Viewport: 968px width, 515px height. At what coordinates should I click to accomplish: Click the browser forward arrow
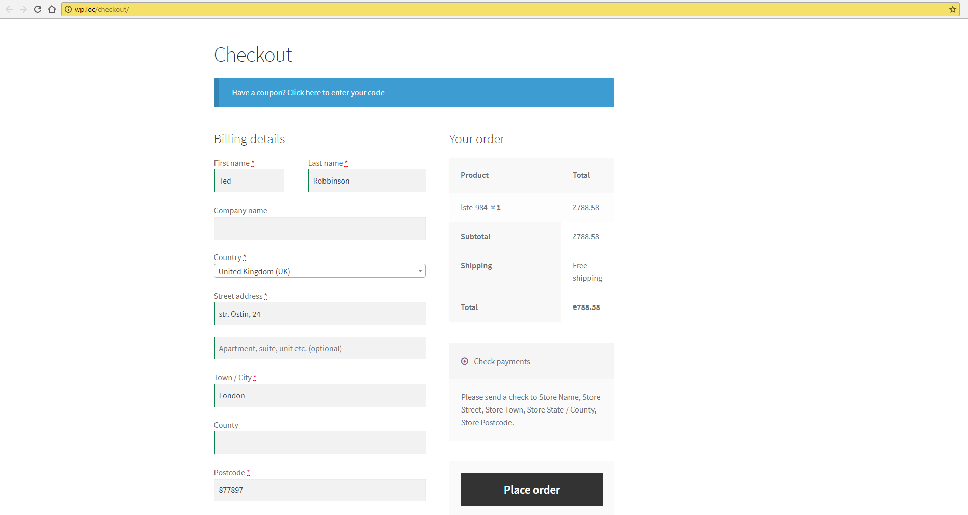pos(23,9)
